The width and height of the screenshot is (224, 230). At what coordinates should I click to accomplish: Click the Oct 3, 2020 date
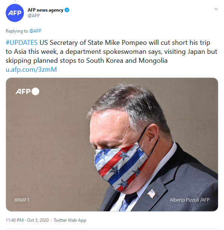(x=38, y=220)
